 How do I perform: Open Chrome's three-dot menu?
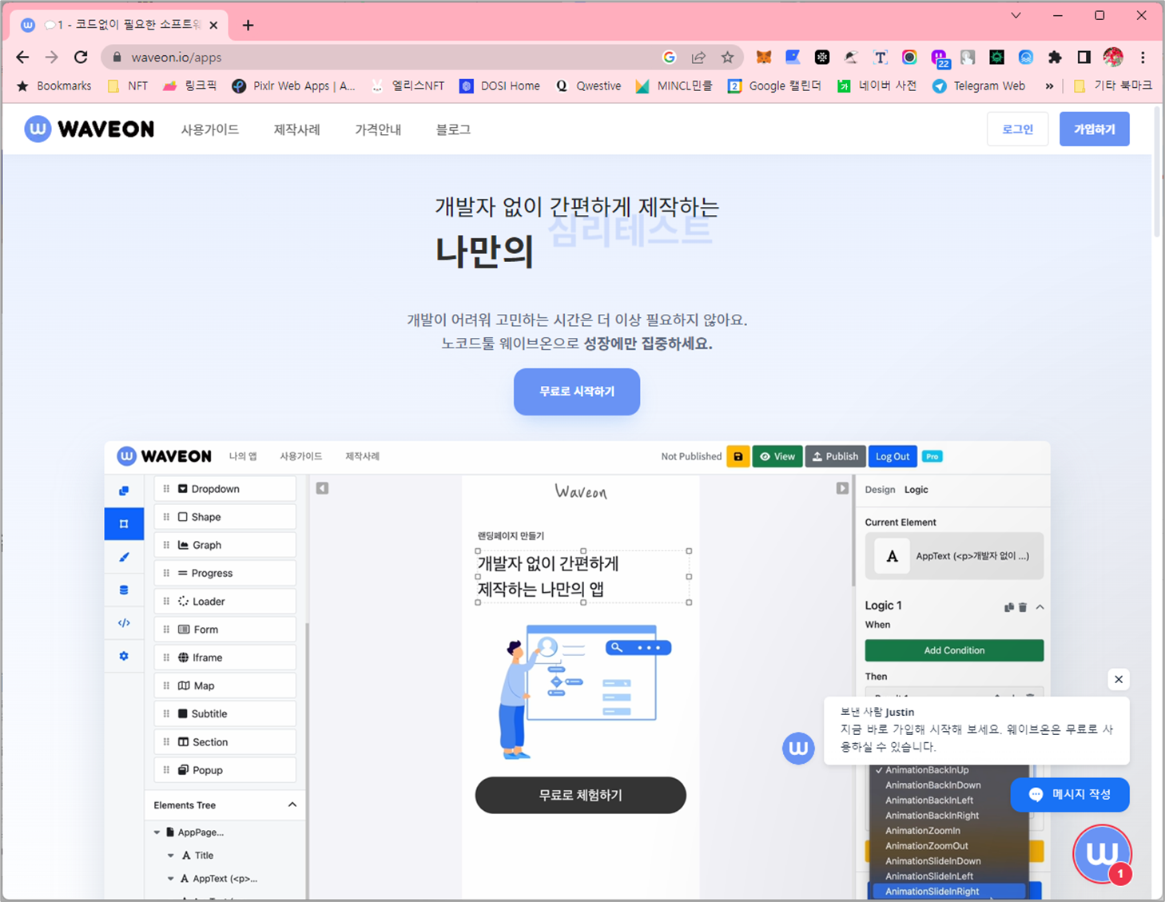pyautogui.click(x=1143, y=57)
